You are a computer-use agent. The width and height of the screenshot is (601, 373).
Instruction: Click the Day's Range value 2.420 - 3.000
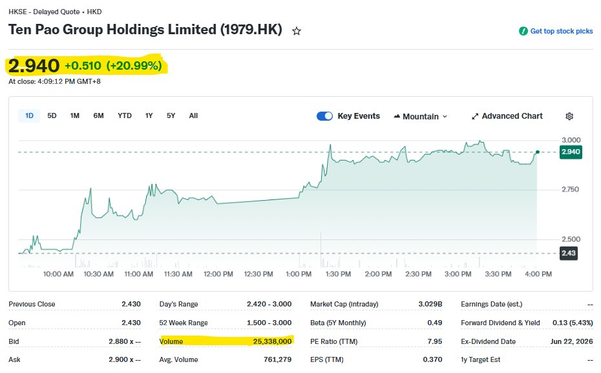click(x=269, y=304)
